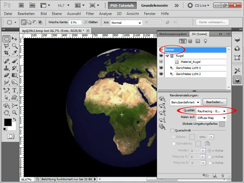The image size is (244, 183).
Task: Toggle Quick Mask mode
Action: [11, 136]
